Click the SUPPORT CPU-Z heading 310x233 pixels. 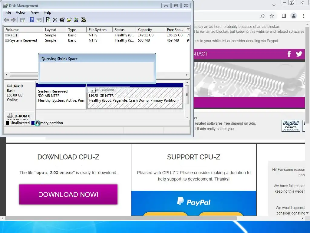[x=193, y=157]
